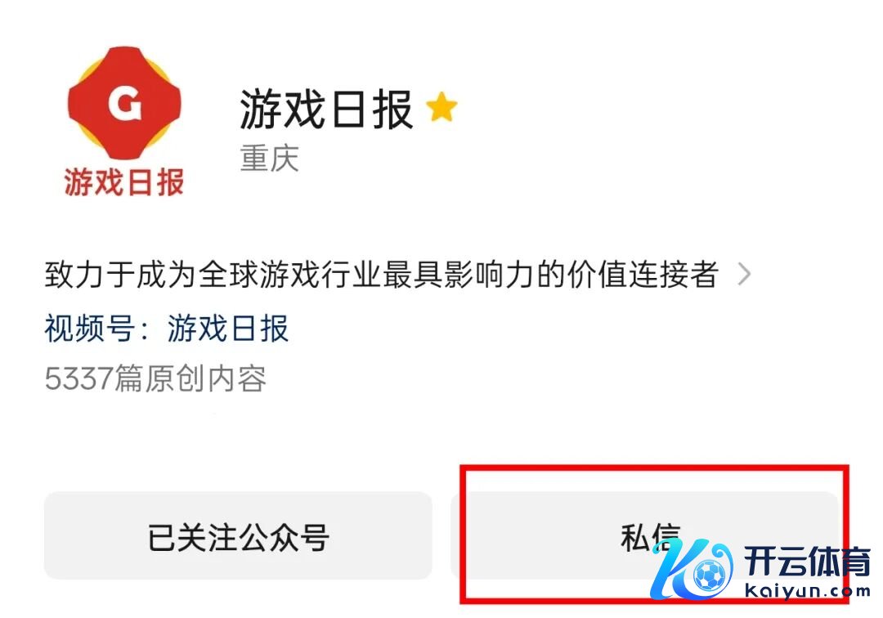View the 5337篇原创内容 list
883x618 pixels.
coord(155,378)
